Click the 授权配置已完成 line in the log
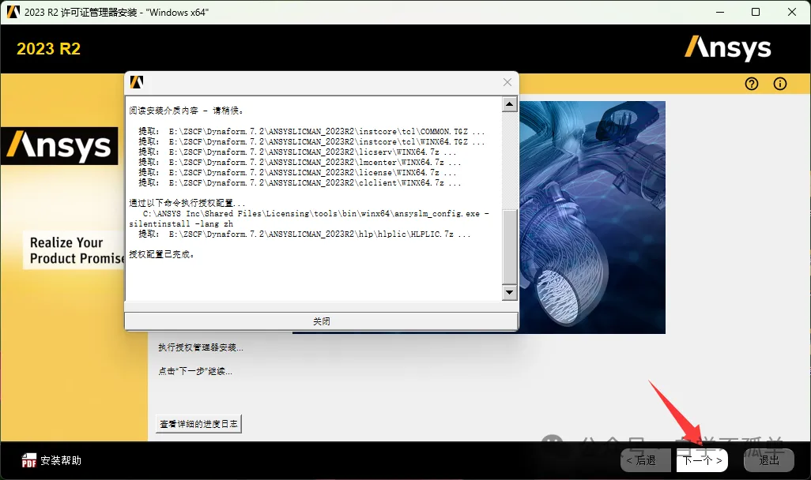This screenshot has width=811, height=480. [162, 254]
